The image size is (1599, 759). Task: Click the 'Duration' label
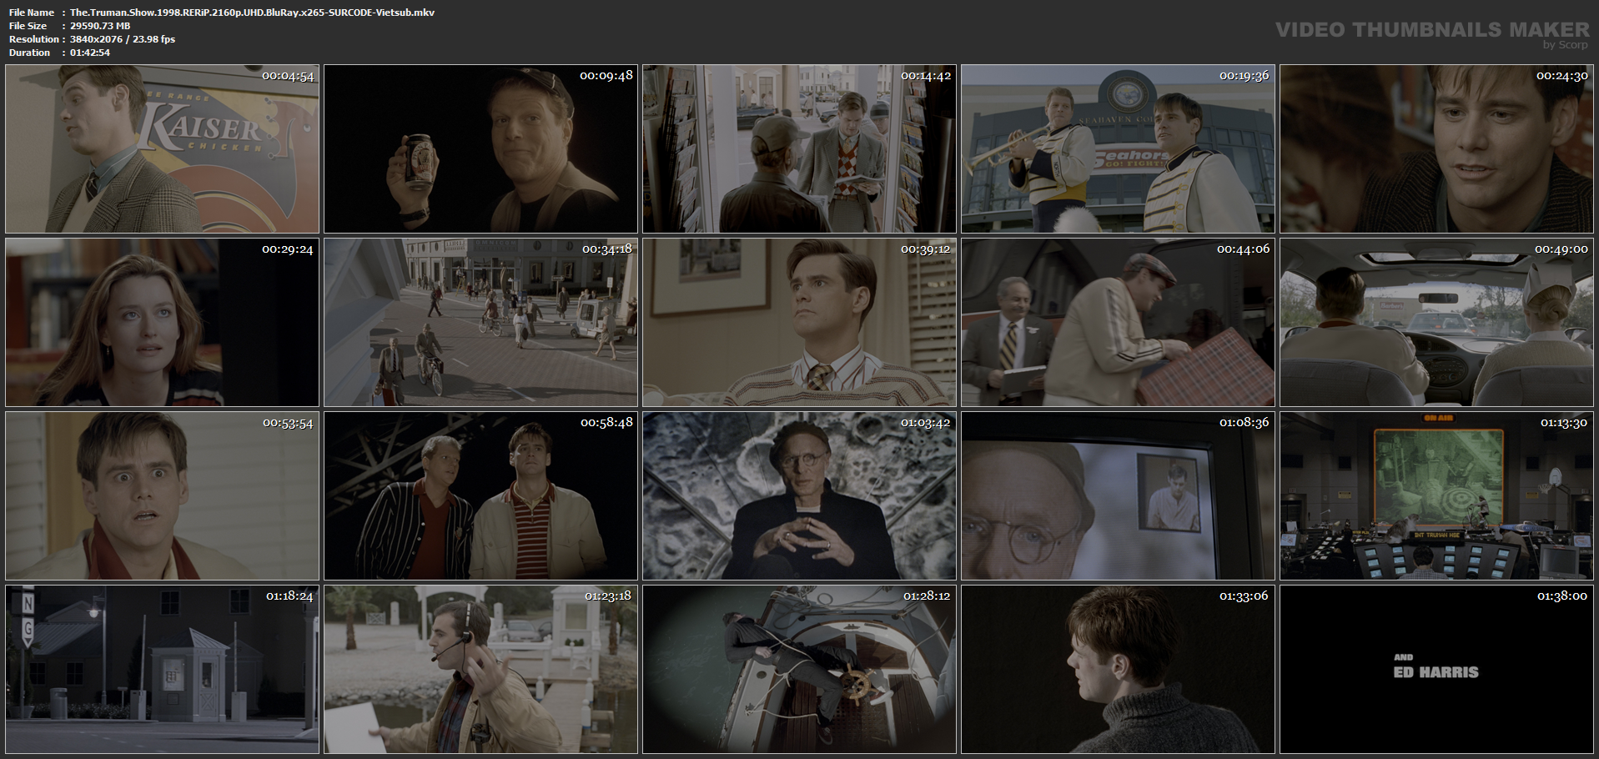[30, 53]
